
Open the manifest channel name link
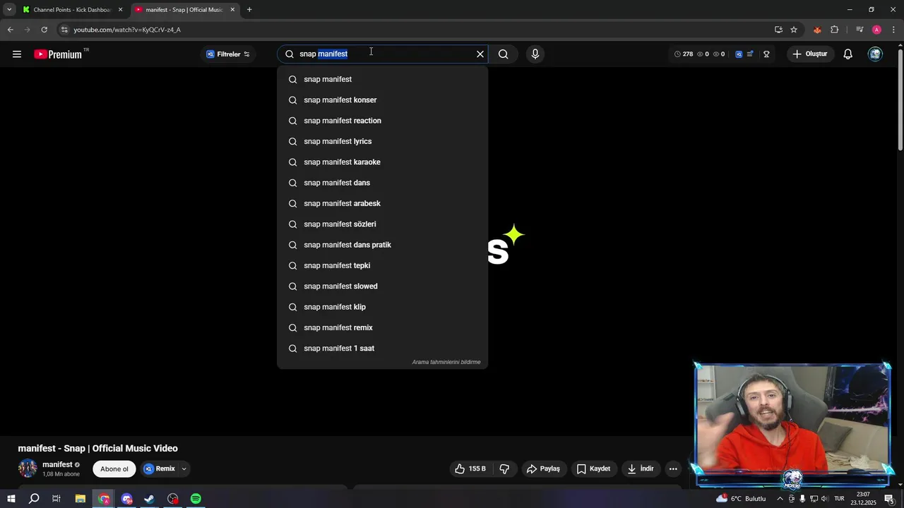pos(57,465)
